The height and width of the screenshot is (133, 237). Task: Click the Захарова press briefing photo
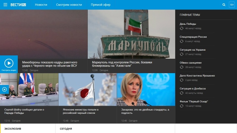146,89
